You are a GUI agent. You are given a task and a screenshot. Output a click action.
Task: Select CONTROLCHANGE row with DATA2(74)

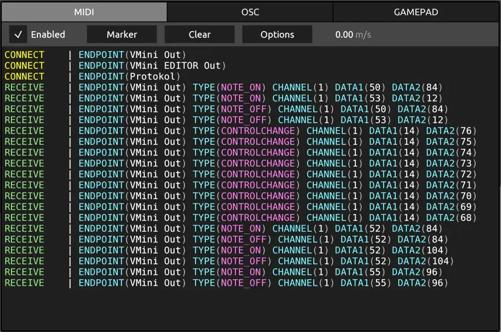pyautogui.click(x=241, y=152)
